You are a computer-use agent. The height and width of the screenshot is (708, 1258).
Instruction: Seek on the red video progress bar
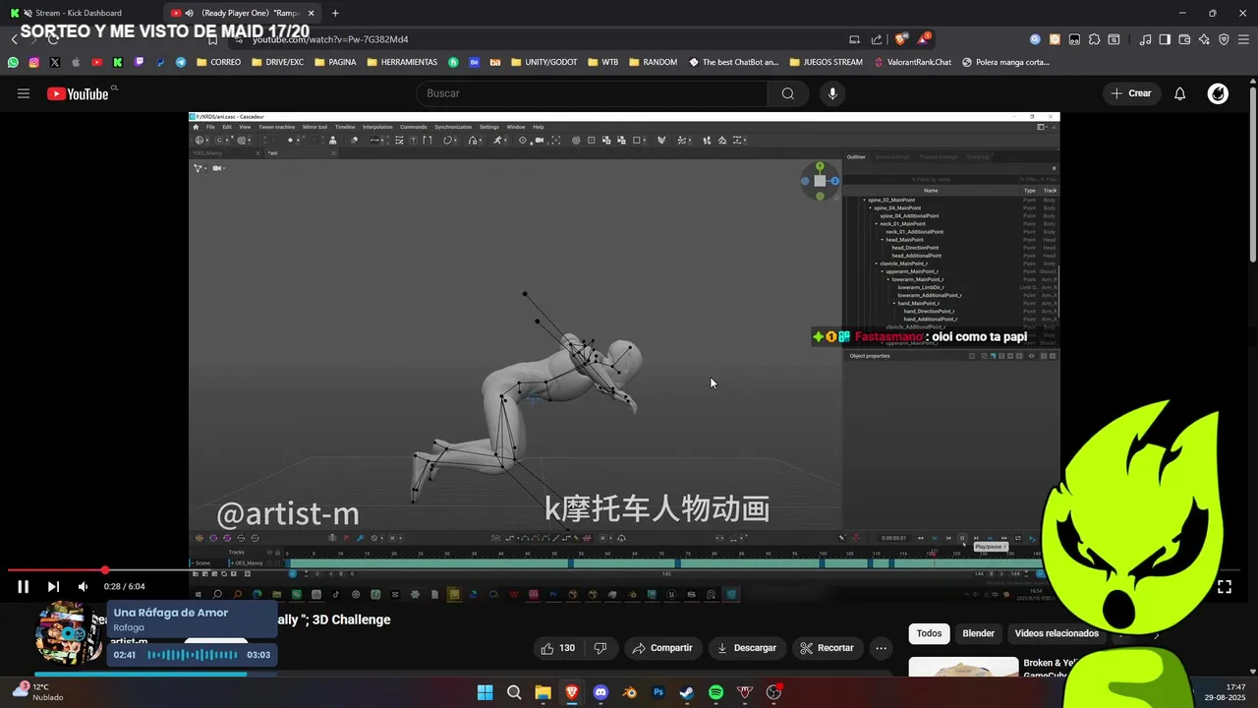tap(623, 570)
